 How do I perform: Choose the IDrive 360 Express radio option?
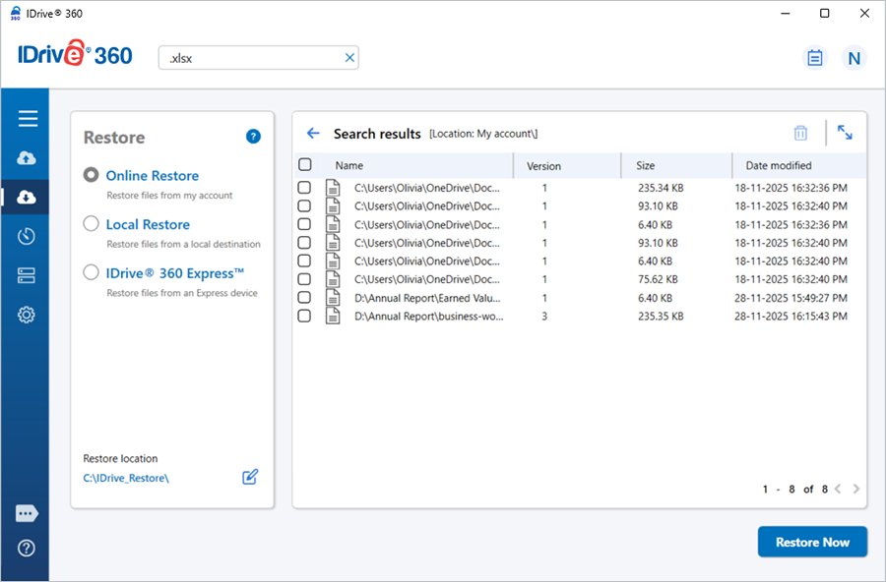coord(92,273)
